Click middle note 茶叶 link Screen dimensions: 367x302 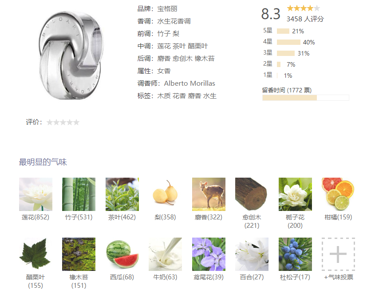(x=179, y=46)
